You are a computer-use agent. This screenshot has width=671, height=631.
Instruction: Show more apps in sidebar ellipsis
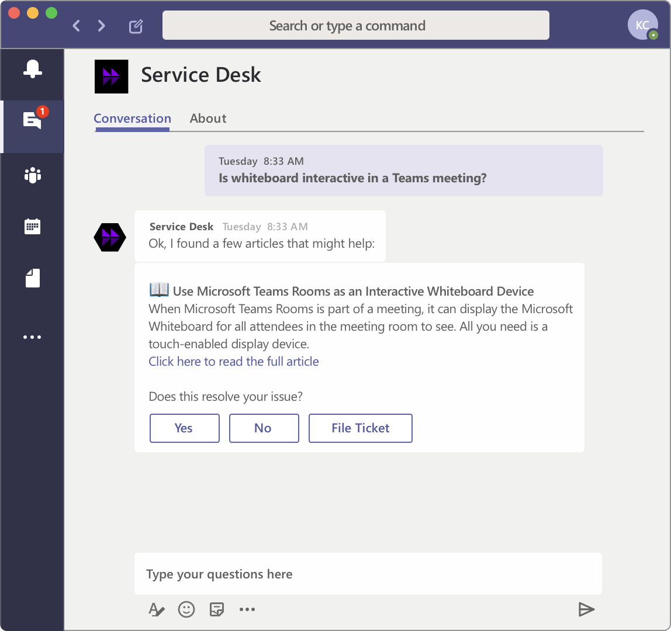point(32,337)
